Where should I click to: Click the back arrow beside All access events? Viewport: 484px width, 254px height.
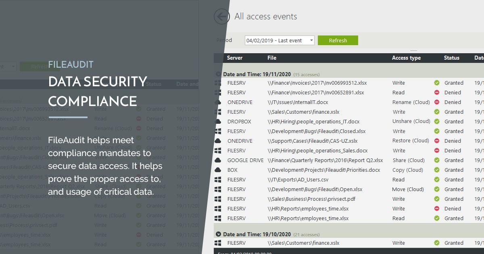pyautogui.click(x=221, y=17)
